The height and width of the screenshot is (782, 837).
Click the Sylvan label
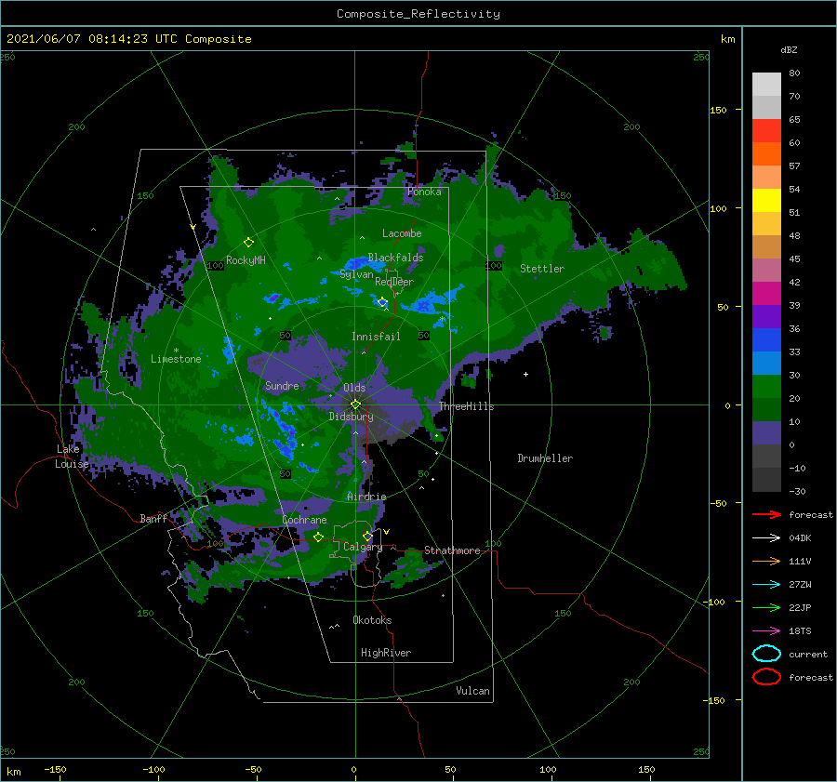tap(356, 274)
